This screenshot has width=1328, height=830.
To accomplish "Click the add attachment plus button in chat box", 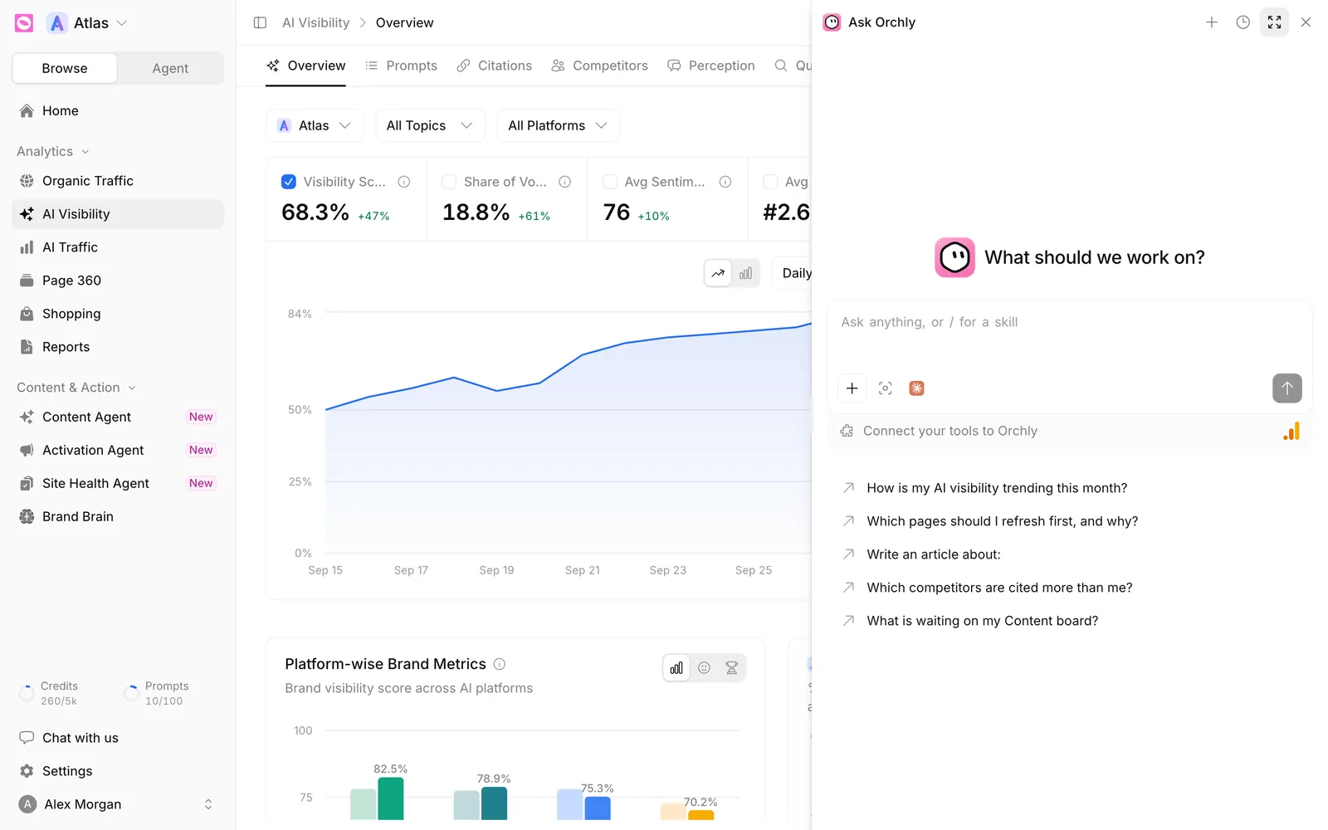I will tap(852, 388).
